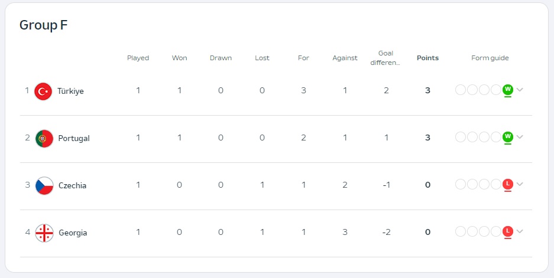Viewport: 554px width, 278px height.
Task: Click the Czechia flag icon
Action: pyautogui.click(x=44, y=186)
